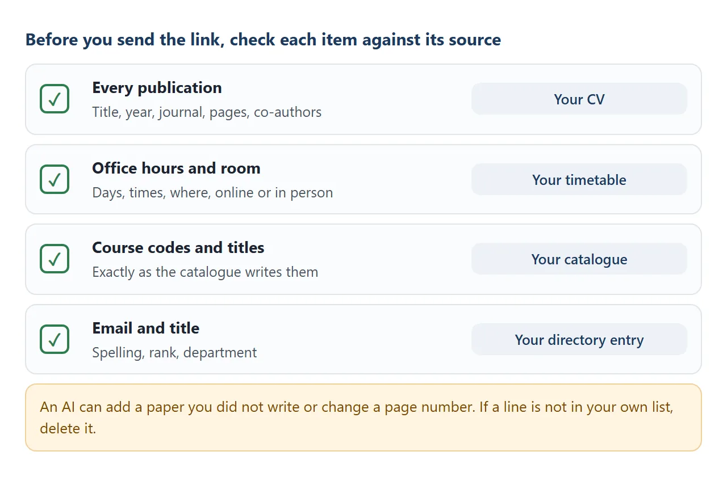The image size is (727, 481).
Task: Select the Office hours and room title
Action: (x=176, y=168)
